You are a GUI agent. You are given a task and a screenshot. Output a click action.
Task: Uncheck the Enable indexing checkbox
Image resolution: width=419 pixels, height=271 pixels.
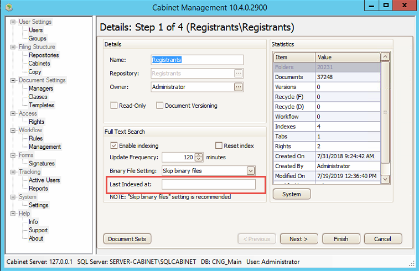point(114,145)
